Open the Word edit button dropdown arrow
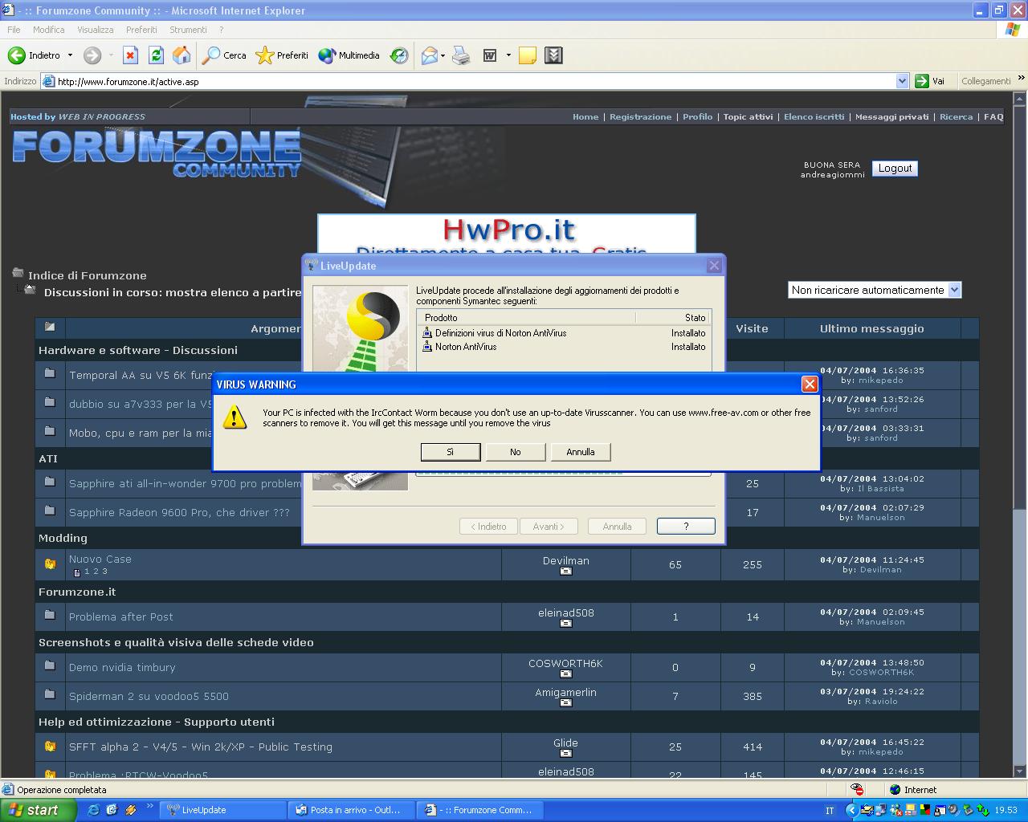This screenshot has width=1028, height=822. (x=508, y=55)
